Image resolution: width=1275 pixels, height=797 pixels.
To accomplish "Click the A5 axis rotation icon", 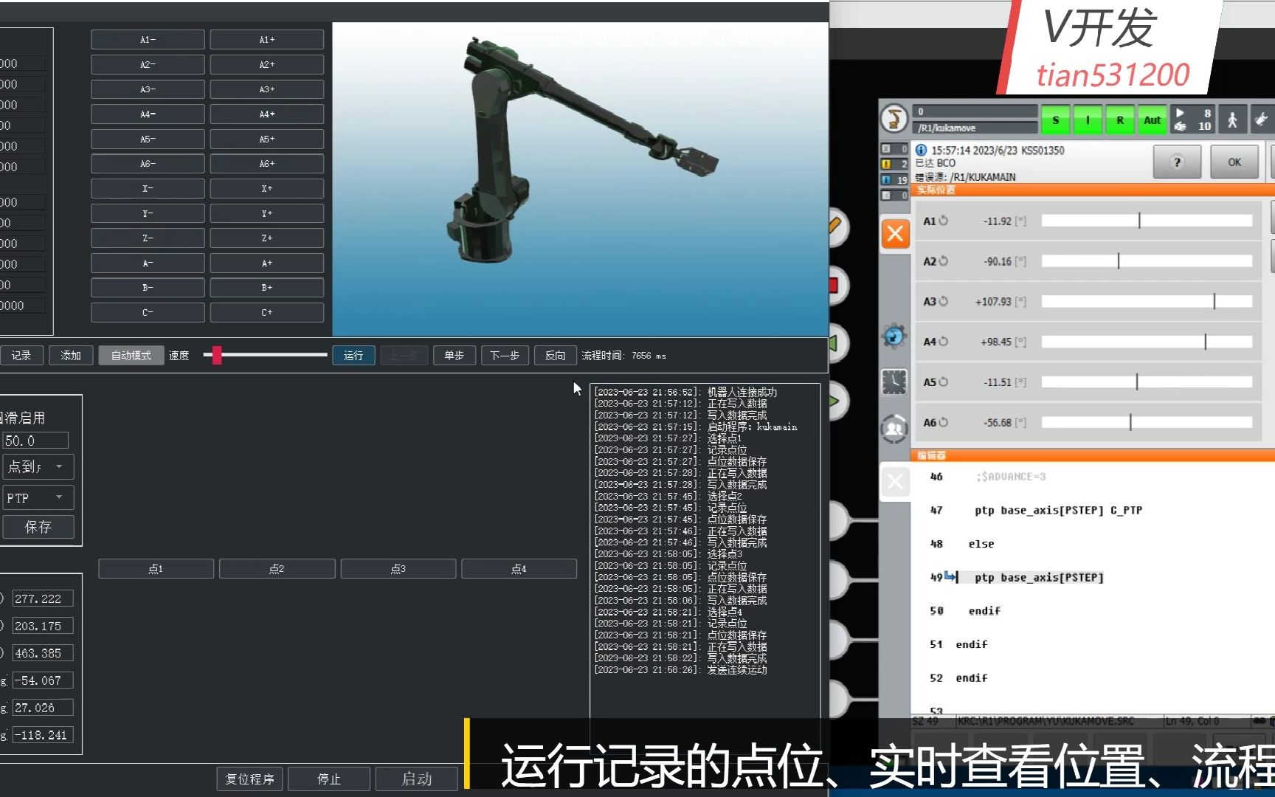I will (x=943, y=382).
